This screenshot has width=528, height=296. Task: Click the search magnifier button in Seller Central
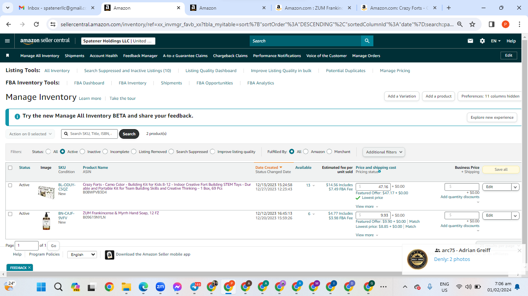(x=367, y=41)
